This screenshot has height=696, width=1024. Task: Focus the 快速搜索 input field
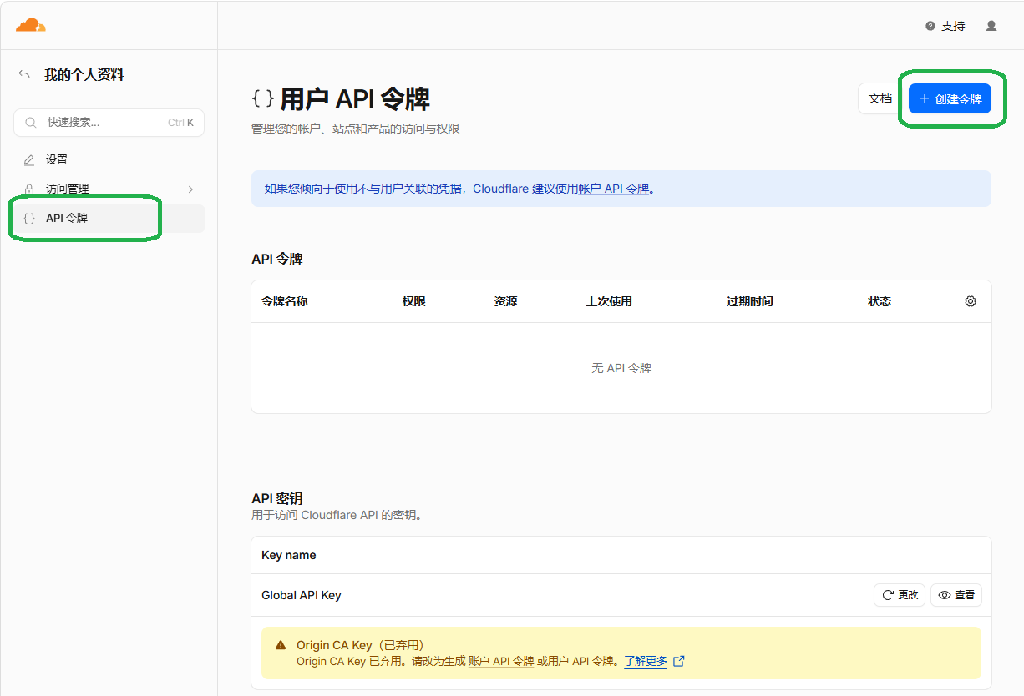point(109,123)
